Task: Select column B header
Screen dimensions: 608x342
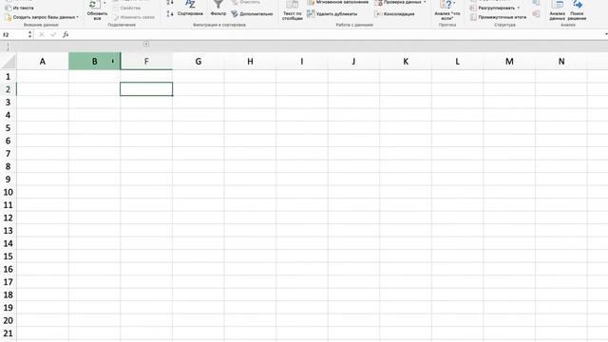Action: [94, 61]
